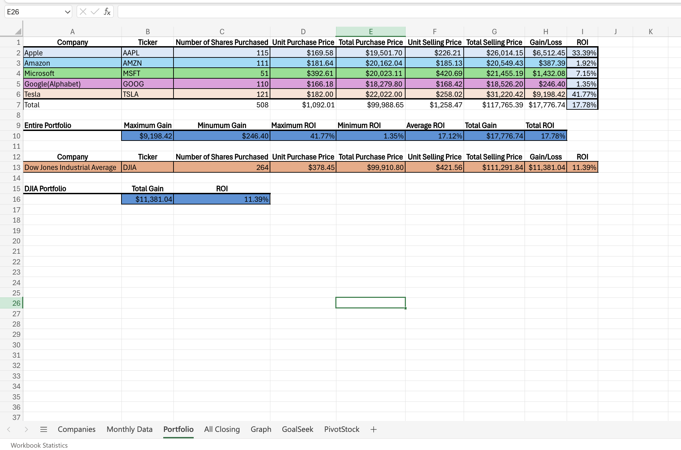Click the Insert Function (fx) icon

pos(107,12)
